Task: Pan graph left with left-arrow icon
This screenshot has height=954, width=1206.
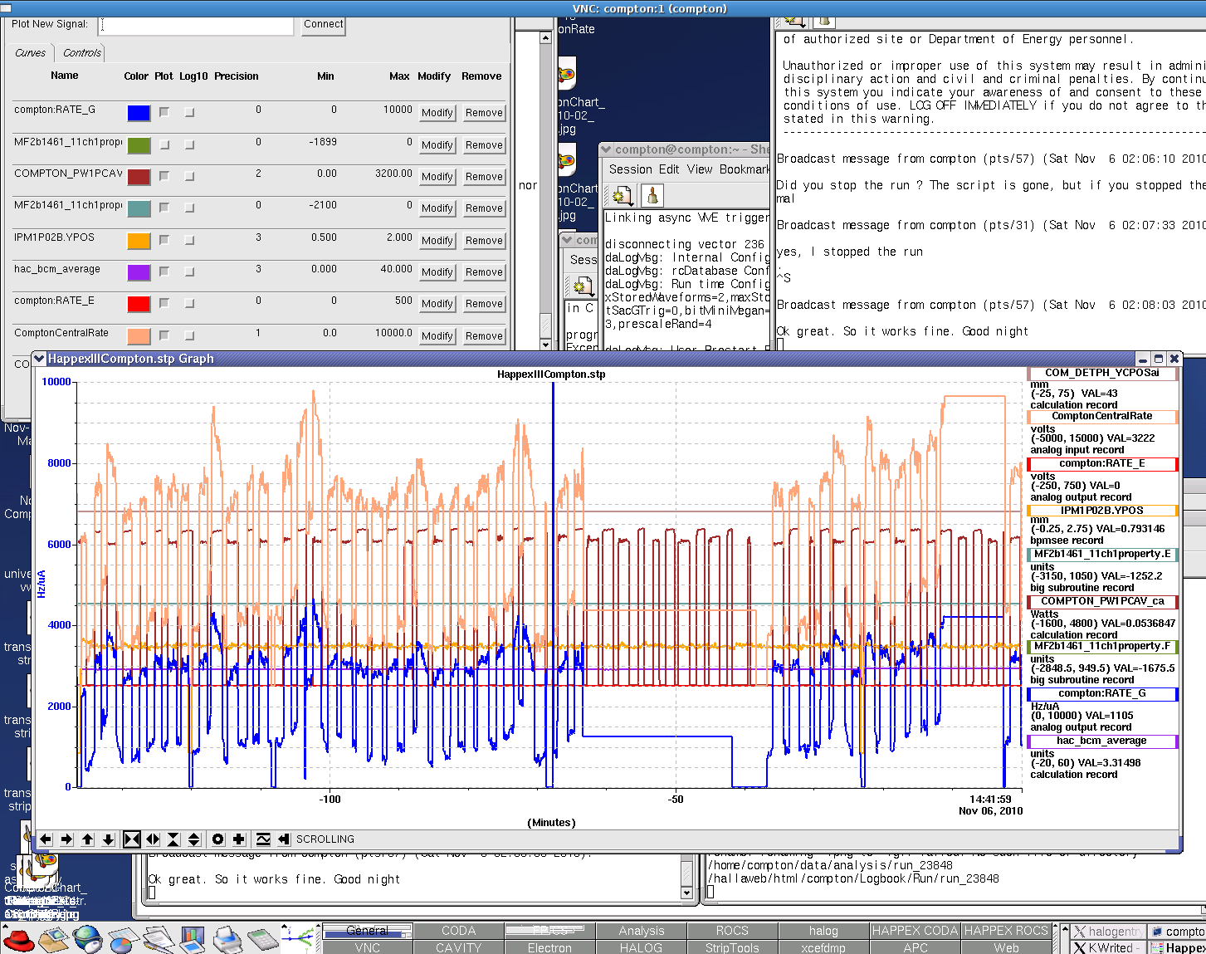Action: 46,839
